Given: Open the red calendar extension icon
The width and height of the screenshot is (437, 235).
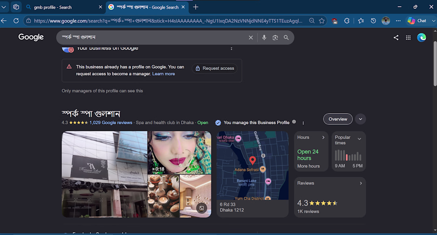Looking at the screenshot, I should coord(335,21).
